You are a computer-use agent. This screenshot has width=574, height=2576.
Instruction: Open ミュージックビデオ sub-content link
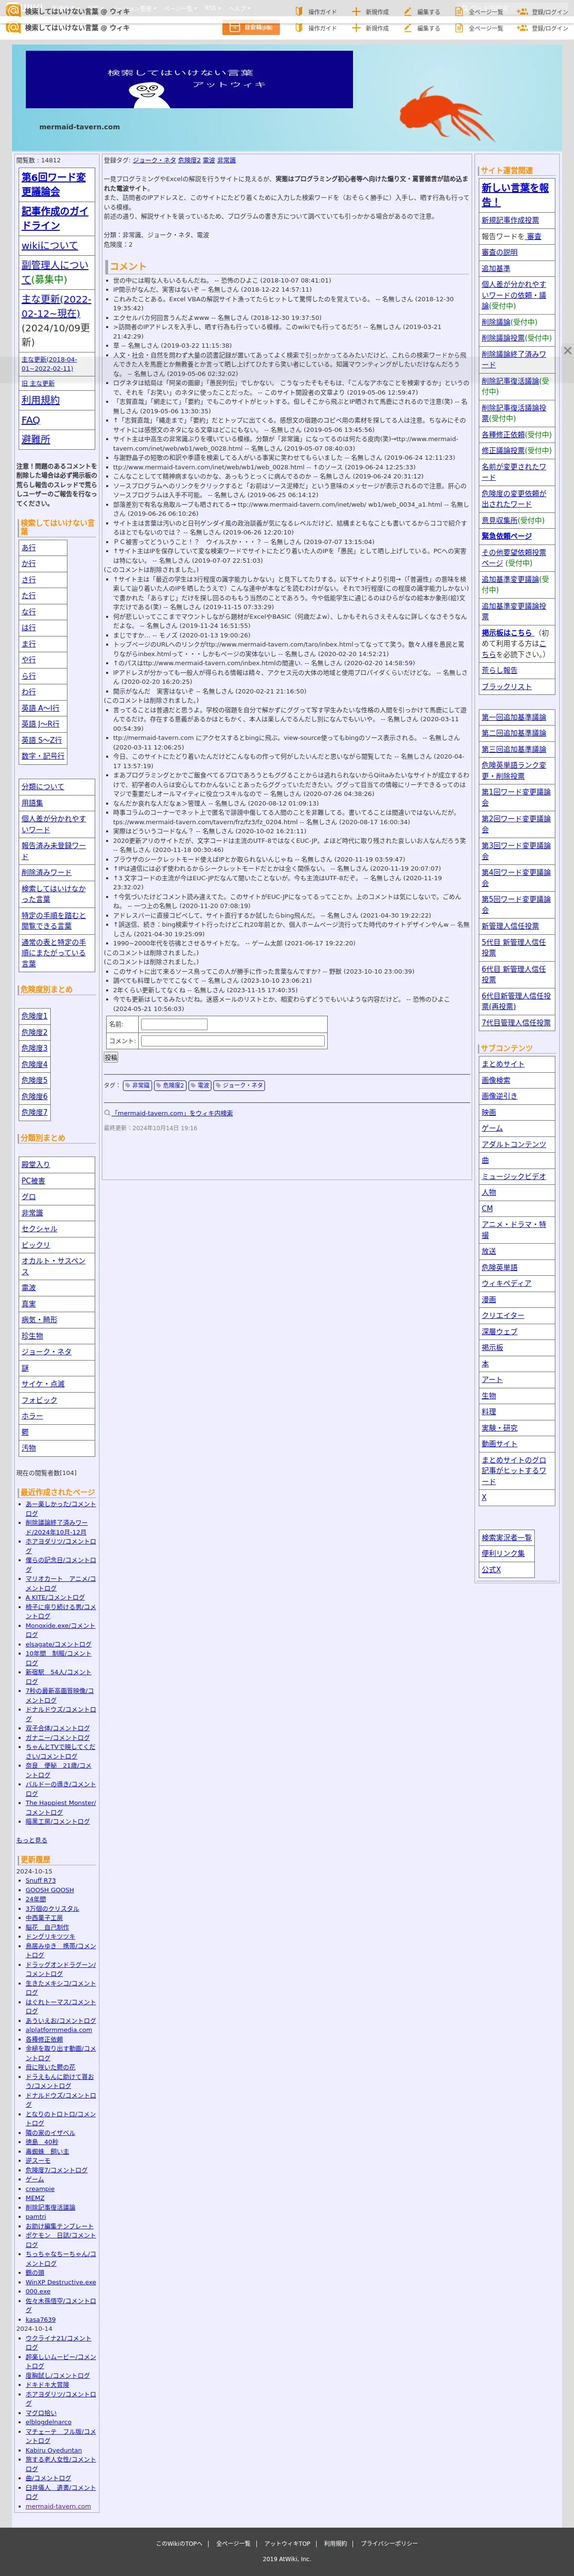(x=514, y=1176)
